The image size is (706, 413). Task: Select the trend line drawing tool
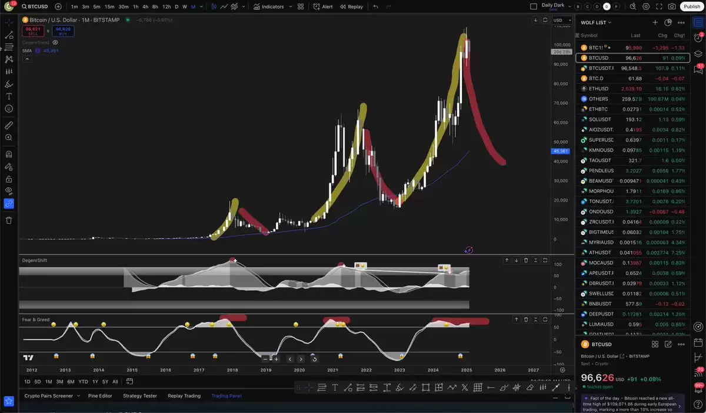(x=9, y=35)
